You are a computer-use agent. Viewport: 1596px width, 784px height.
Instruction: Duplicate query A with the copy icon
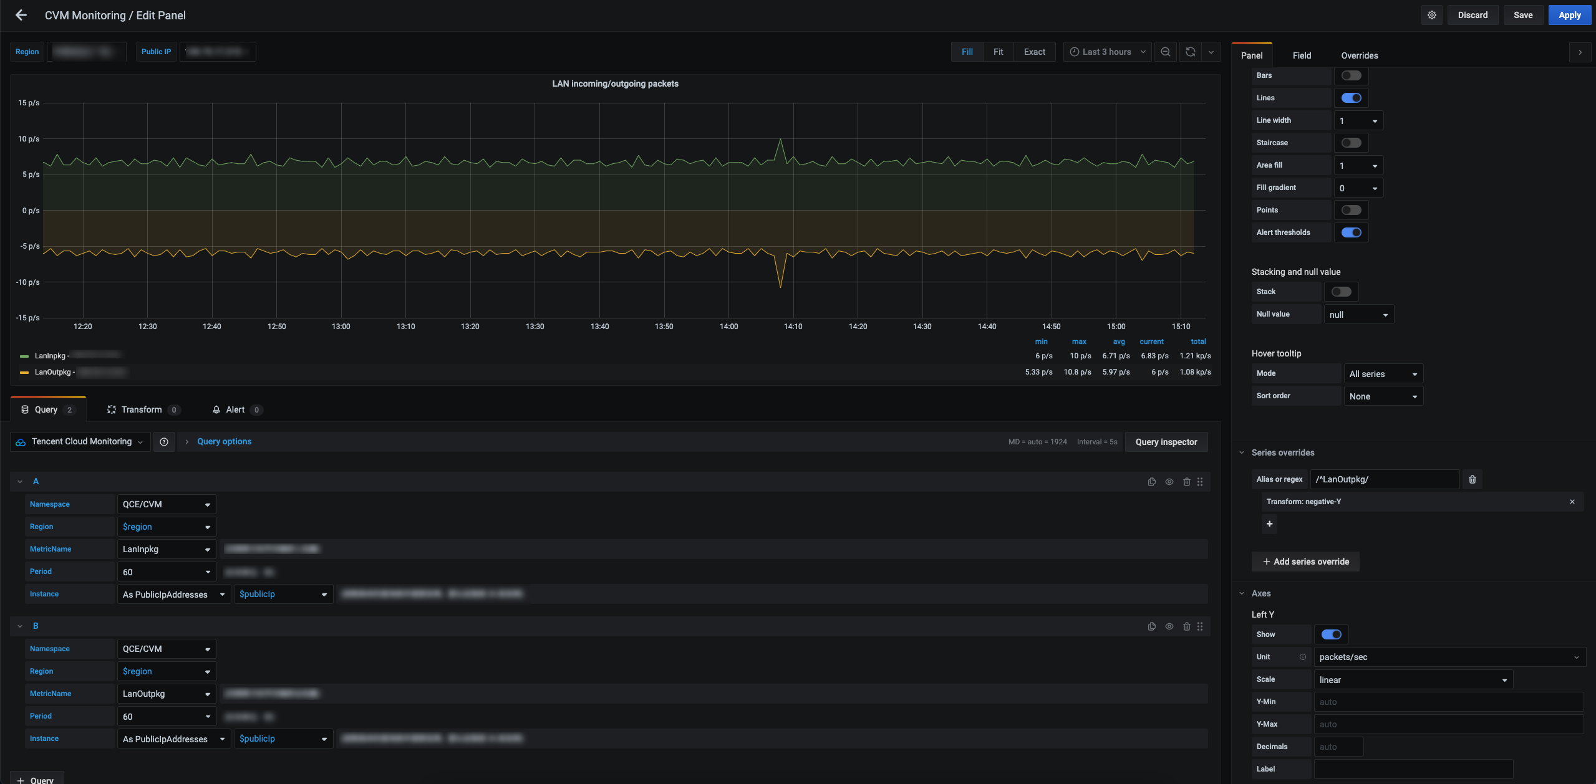(1151, 482)
